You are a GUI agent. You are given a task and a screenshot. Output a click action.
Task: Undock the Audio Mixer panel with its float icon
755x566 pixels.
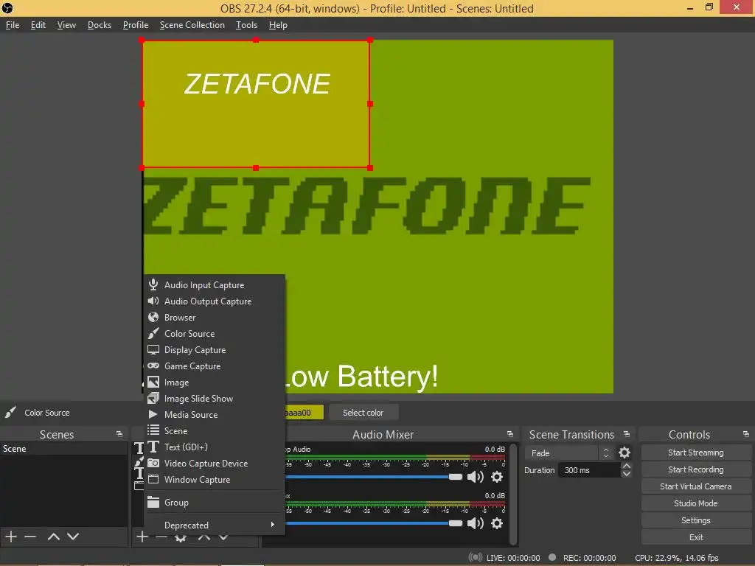pos(510,434)
